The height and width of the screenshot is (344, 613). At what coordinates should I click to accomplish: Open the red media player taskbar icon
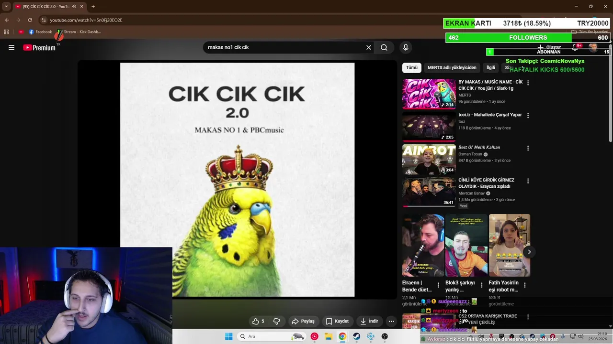pyautogui.click(x=314, y=336)
